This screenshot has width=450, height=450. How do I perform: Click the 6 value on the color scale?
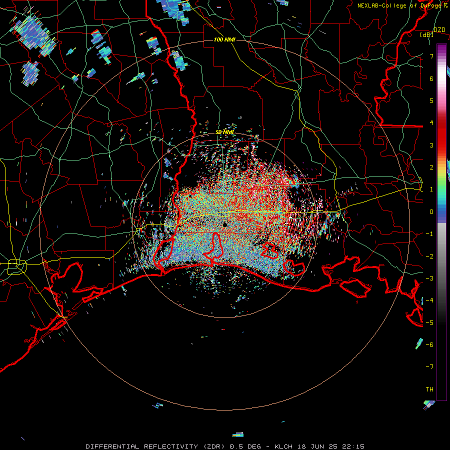[x=431, y=78]
